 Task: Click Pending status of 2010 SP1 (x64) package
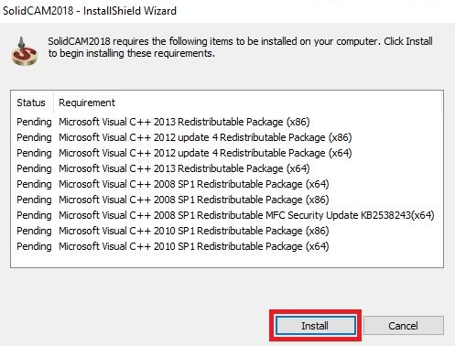click(x=34, y=246)
